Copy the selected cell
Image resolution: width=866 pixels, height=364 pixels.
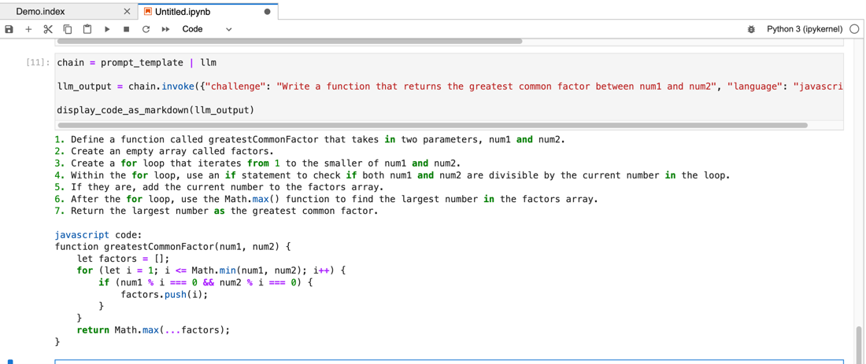tap(68, 29)
